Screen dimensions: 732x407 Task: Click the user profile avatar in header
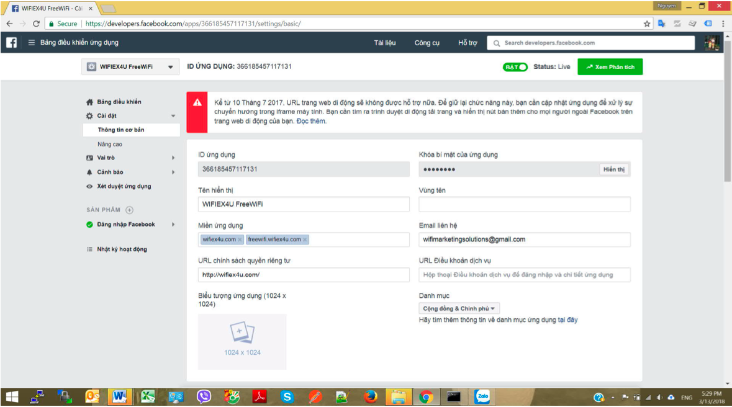tap(712, 42)
